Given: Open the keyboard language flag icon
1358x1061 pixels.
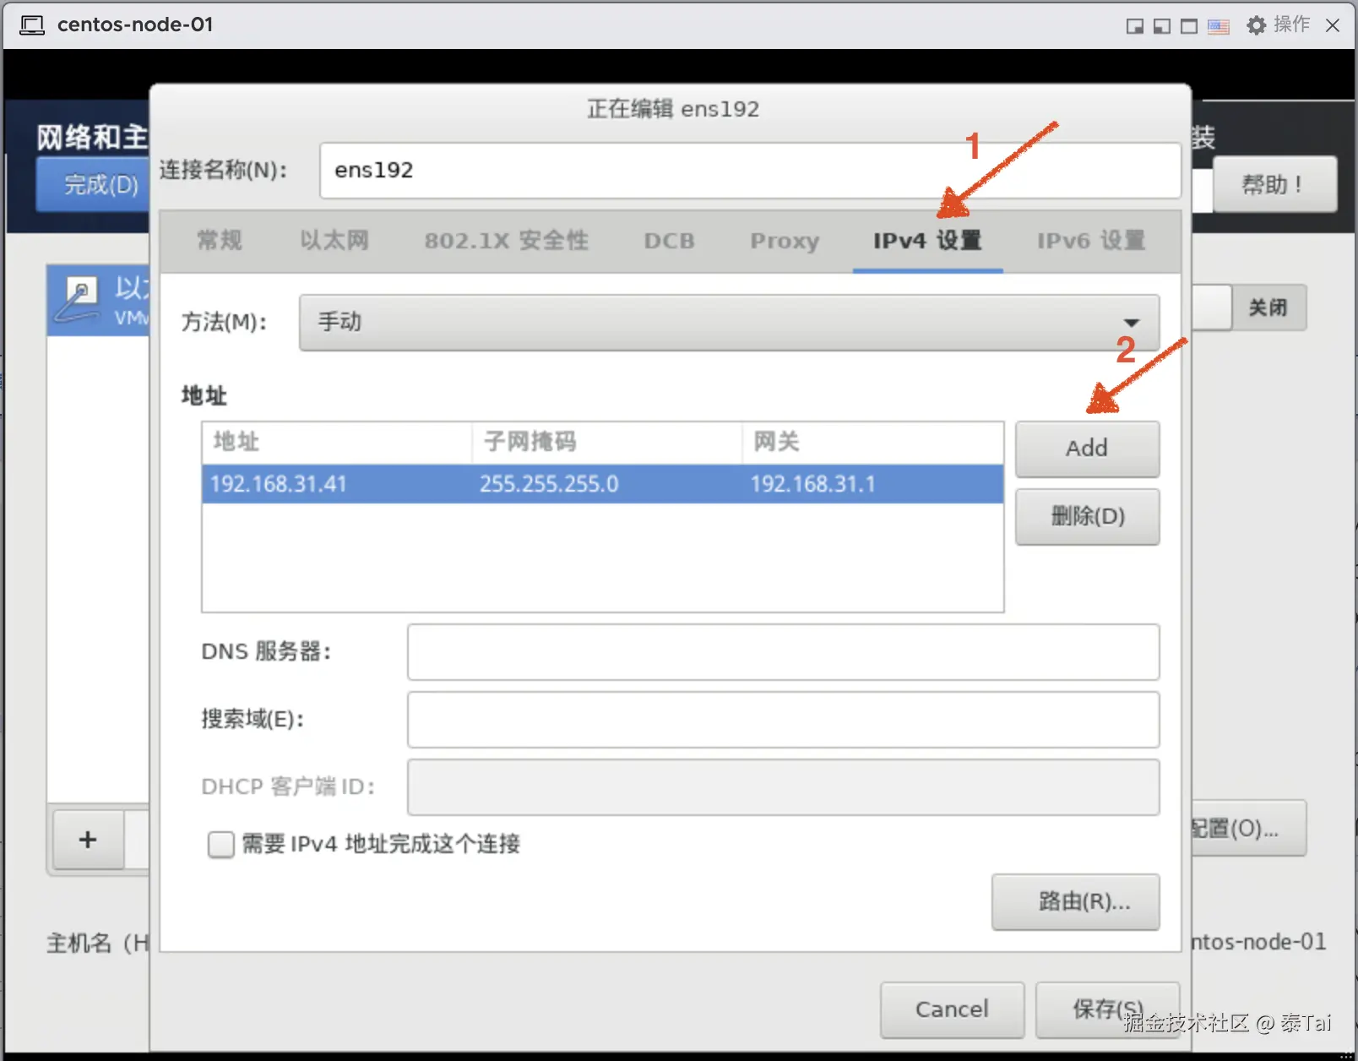Looking at the screenshot, I should (x=1219, y=26).
